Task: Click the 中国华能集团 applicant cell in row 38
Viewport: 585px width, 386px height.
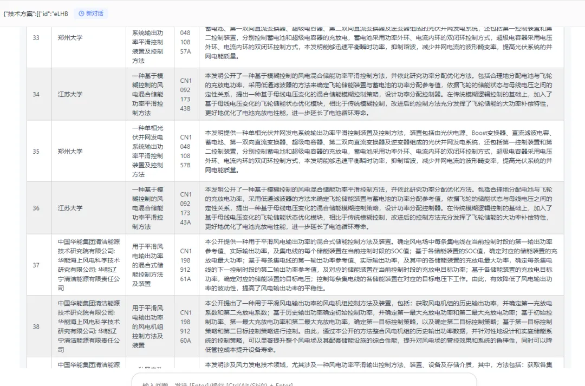Action: [89, 326]
